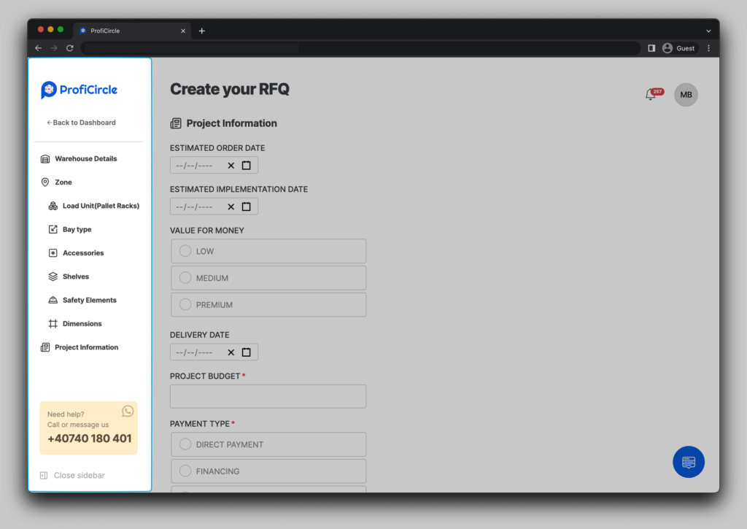
Task: Click the Load Unit pallet icon
Action: click(53, 206)
